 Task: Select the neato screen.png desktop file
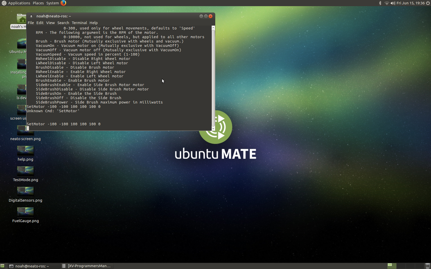(x=25, y=133)
